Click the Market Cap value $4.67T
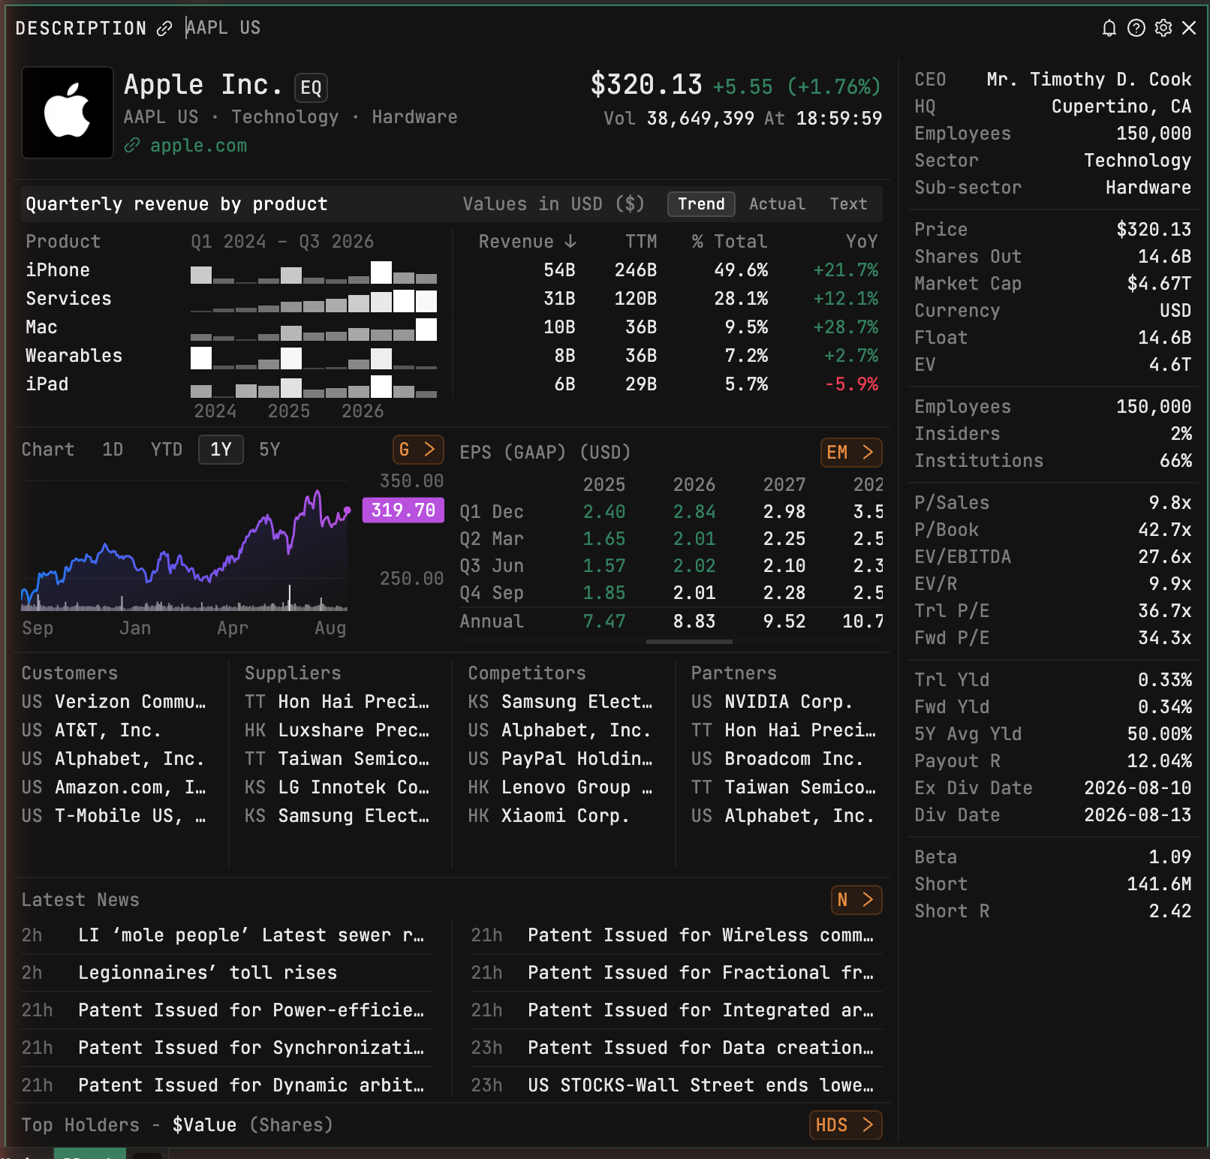Viewport: 1210px width, 1159px height. pos(1159,284)
